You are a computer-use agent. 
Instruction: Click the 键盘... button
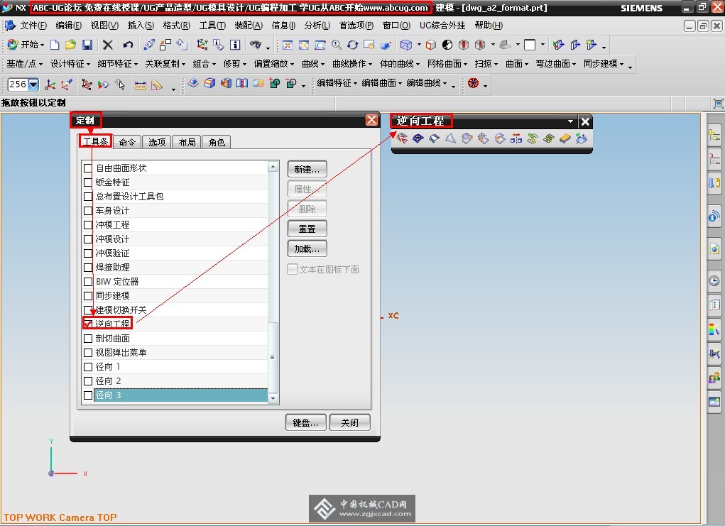tap(305, 422)
